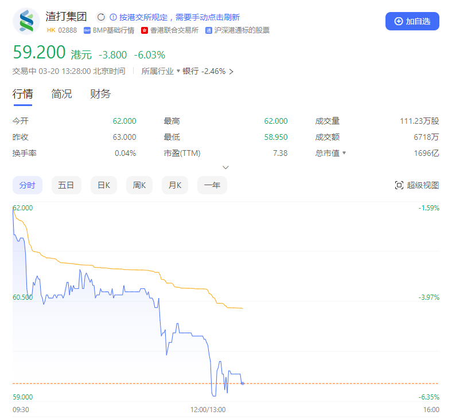Image resolution: width=452 pixels, height=419 pixels.
Task: Click time axis label 12:00/13:00
Action: 208,409
